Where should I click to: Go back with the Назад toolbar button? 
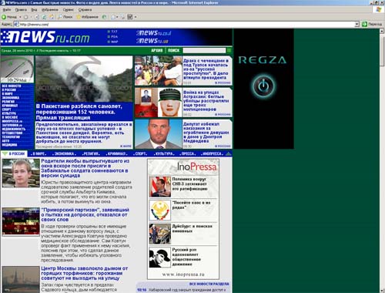9,17
